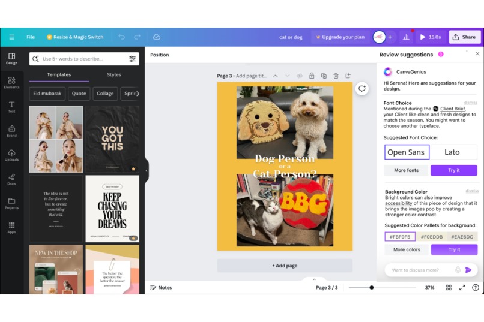Select the Eid mubarak chip

[47, 94]
